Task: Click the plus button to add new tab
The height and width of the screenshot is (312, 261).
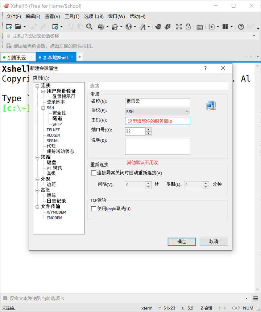Action: [x=80, y=57]
